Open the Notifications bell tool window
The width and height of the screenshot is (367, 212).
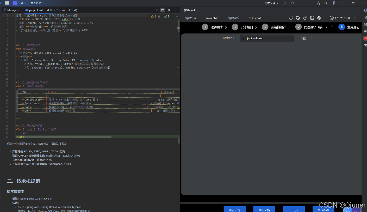[365, 10]
